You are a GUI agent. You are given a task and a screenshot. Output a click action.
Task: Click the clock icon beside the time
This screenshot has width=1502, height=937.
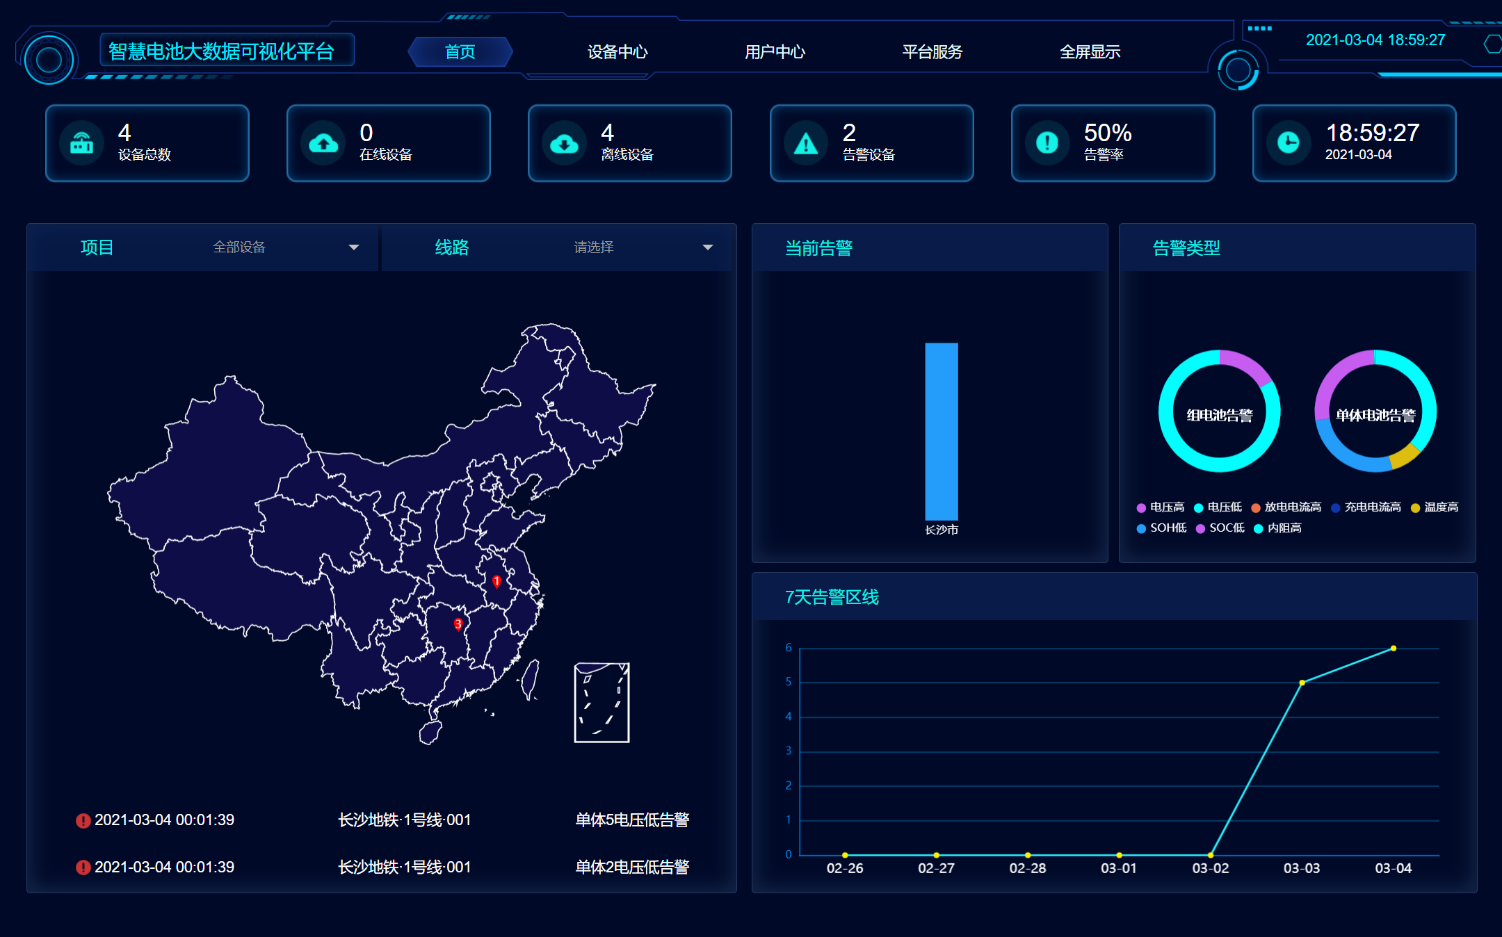click(x=1289, y=143)
